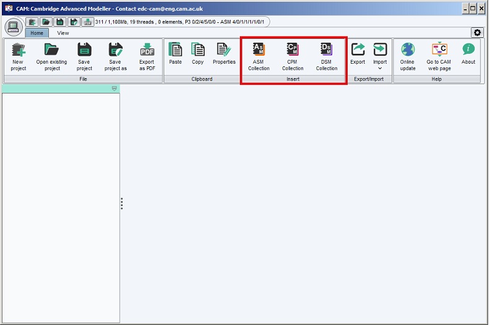
Task: Click the Export button
Action: pyautogui.click(x=358, y=54)
